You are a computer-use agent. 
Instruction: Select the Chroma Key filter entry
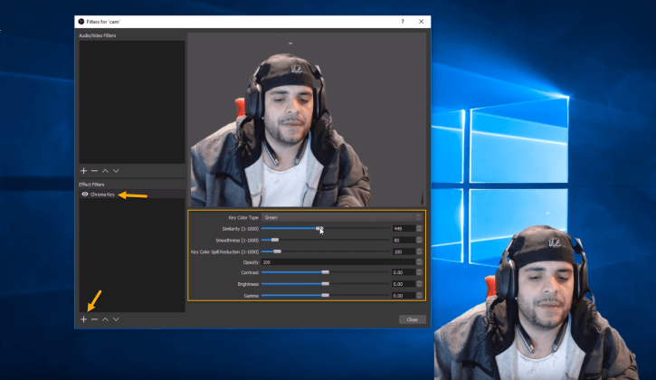coord(103,195)
